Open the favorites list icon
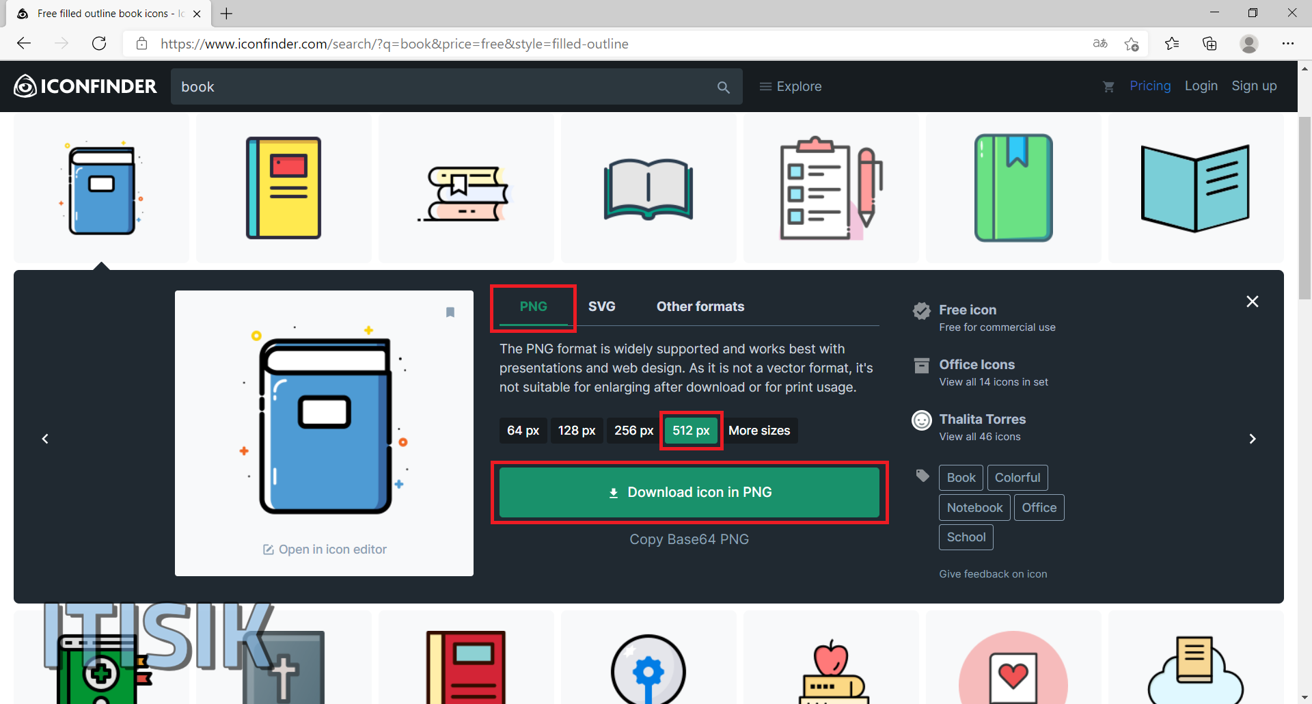Image resolution: width=1312 pixels, height=704 pixels. click(x=1172, y=44)
